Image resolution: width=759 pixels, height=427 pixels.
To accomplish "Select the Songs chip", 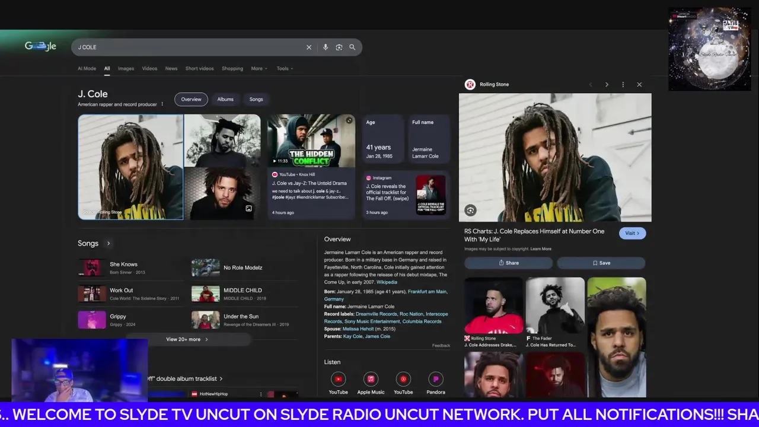I will tap(256, 99).
